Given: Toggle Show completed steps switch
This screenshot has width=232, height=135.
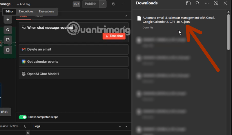Looking at the screenshot, I should tap(23, 117).
